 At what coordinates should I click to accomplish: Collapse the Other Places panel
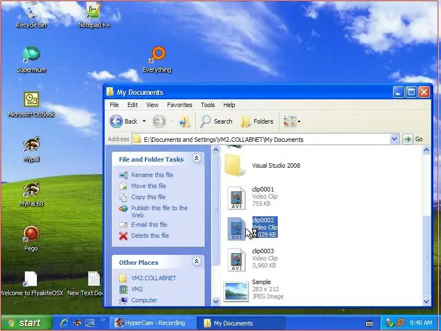pos(196,261)
